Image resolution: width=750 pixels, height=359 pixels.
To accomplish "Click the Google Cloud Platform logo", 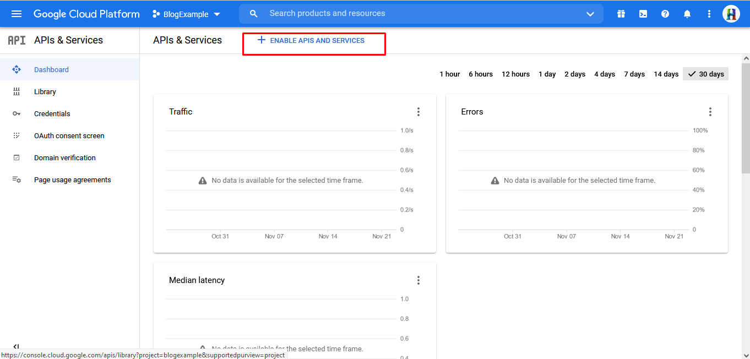I will tap(86, 14).
